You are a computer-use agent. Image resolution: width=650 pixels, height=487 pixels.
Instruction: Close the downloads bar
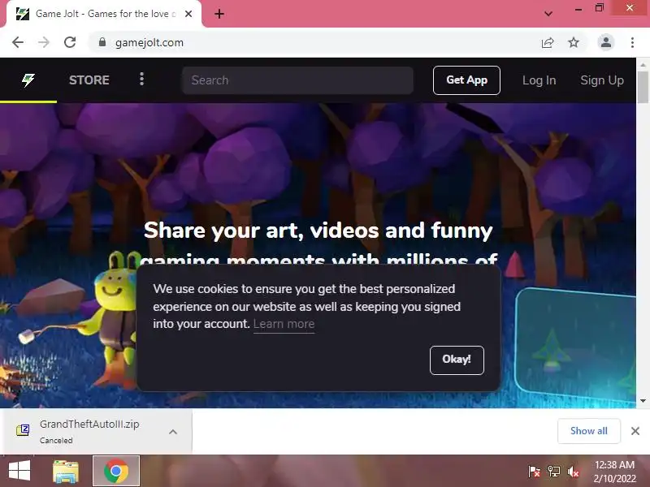(635, 431)
